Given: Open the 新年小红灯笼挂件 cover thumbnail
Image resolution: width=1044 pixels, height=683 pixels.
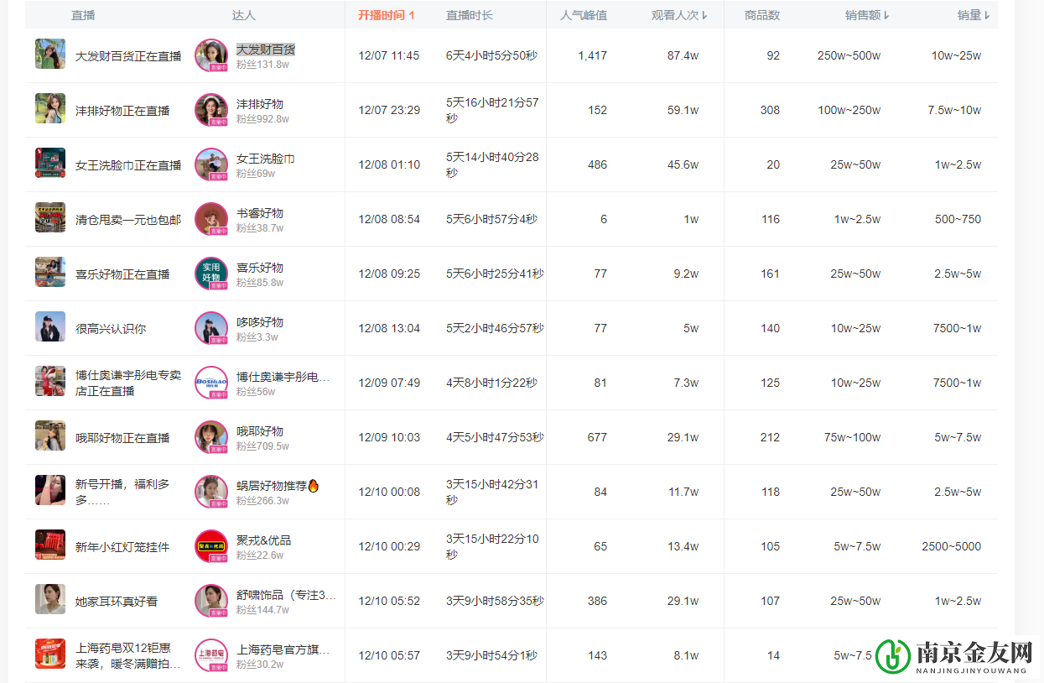Looking at the screenshot, I should (x=49, y=545).
